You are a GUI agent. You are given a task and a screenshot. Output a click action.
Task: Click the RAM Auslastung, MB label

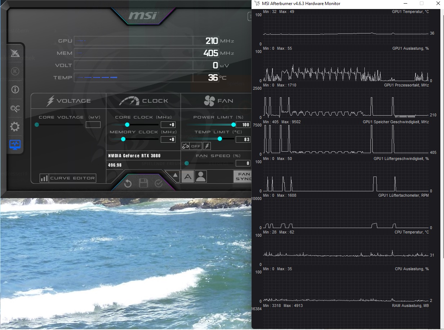point(410,306)
